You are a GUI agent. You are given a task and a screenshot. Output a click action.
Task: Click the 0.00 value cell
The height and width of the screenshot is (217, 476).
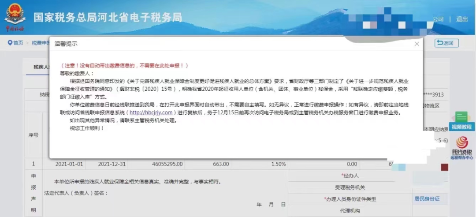pos(324,164)
